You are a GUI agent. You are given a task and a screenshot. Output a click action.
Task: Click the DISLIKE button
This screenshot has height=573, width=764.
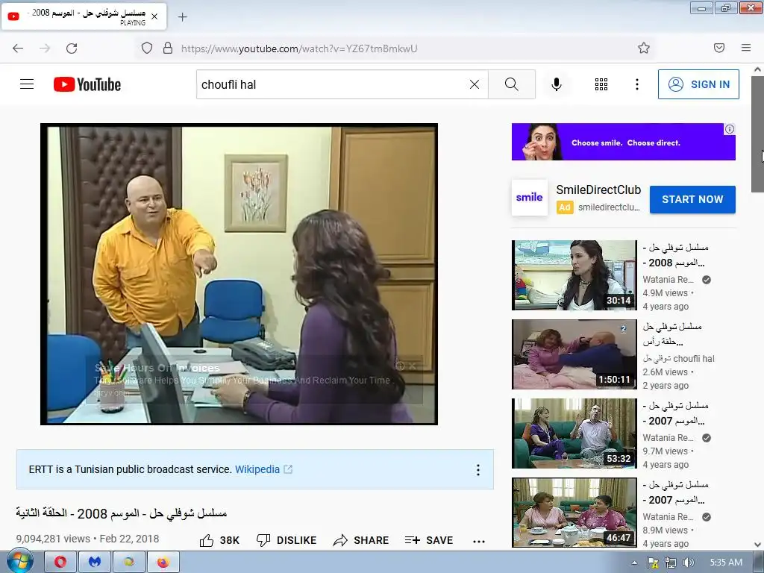(x=286, y=540)
